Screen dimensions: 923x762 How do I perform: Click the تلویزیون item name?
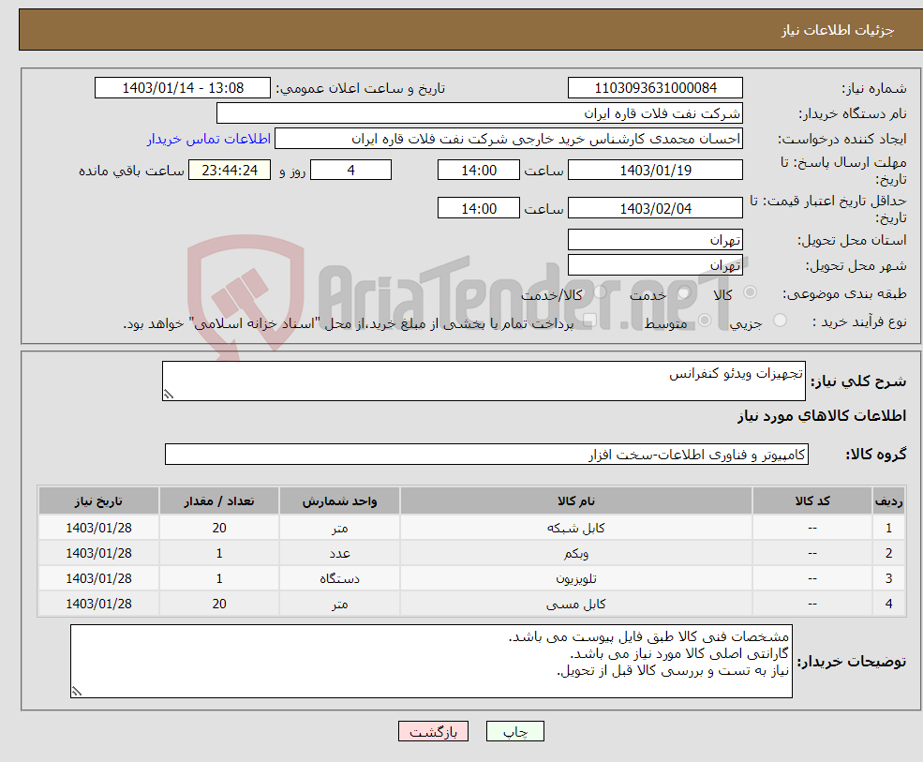coord(575,579)
